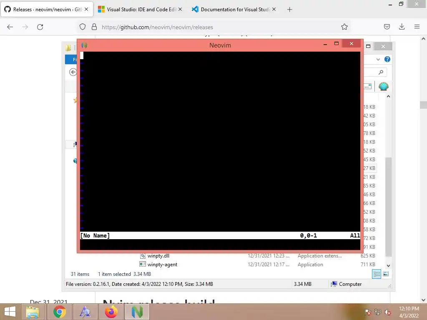
Task: Go forward in Firefox
Action: tap(25, 27)
